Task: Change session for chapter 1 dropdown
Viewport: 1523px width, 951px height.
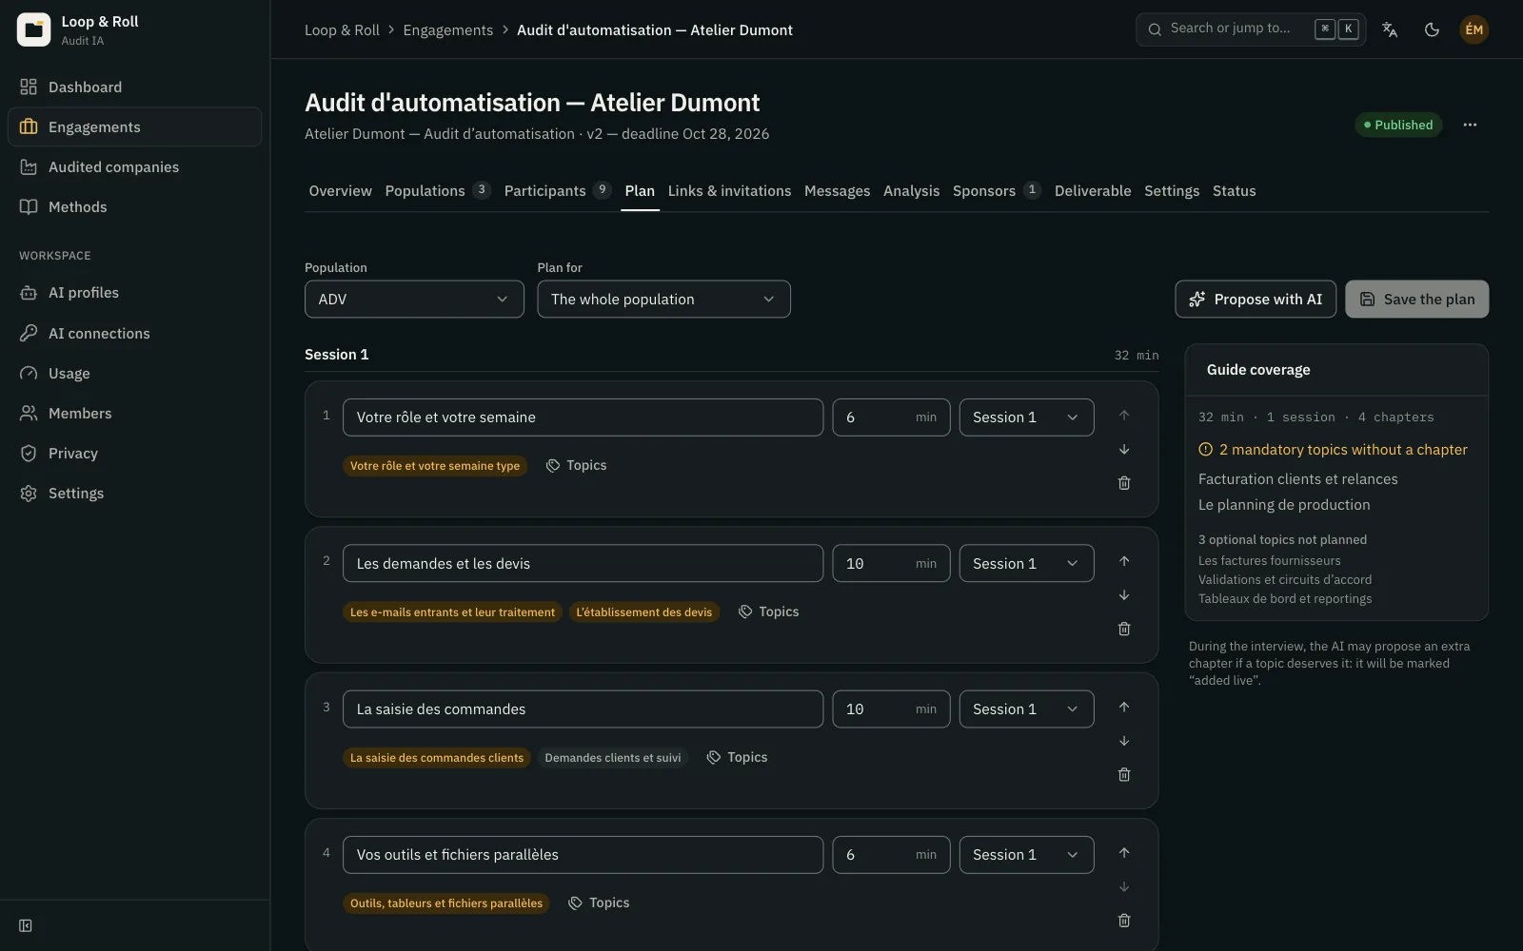Action: click(x=1026, y=417)
